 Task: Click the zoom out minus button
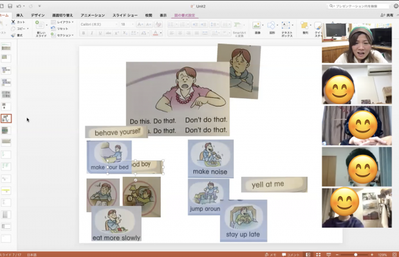tap(337, 254)
